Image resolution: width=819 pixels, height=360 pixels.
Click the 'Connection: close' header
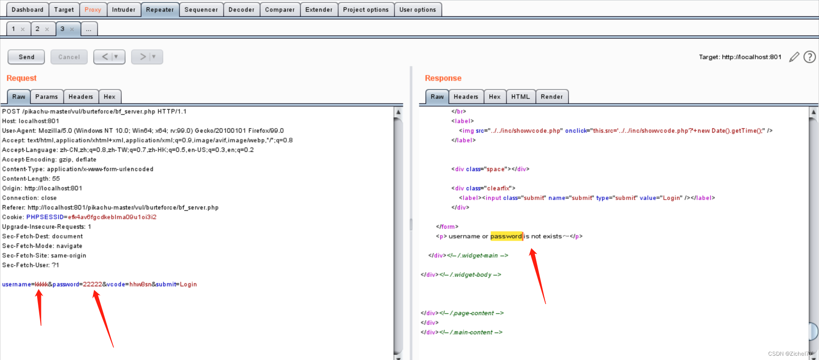pos(29,198)
